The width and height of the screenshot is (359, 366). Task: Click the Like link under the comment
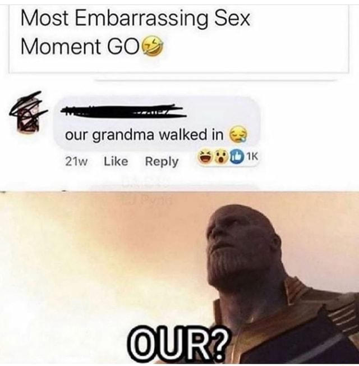(116, 161)
